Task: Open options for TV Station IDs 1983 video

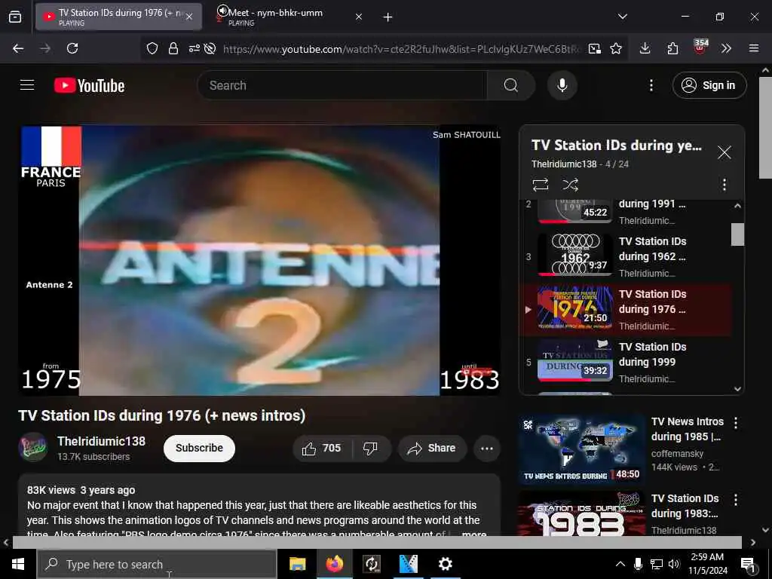Action: click(x=736, y=500)
